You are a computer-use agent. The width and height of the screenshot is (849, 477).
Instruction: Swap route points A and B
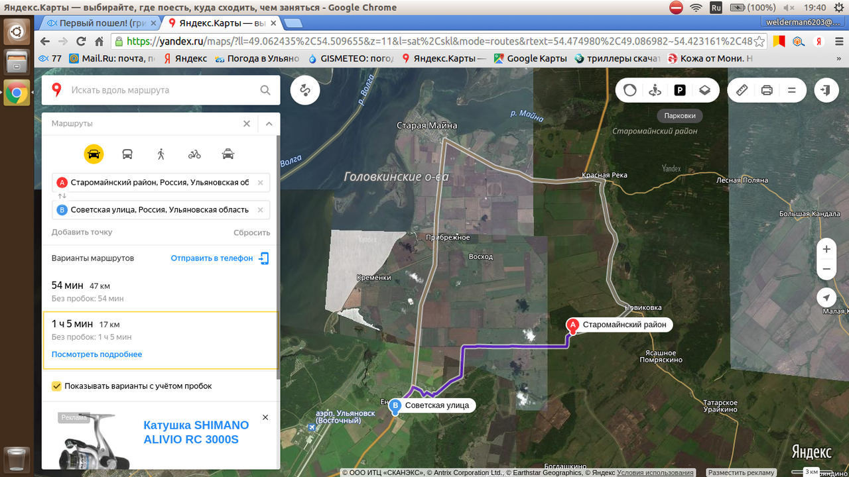point(62,196)
